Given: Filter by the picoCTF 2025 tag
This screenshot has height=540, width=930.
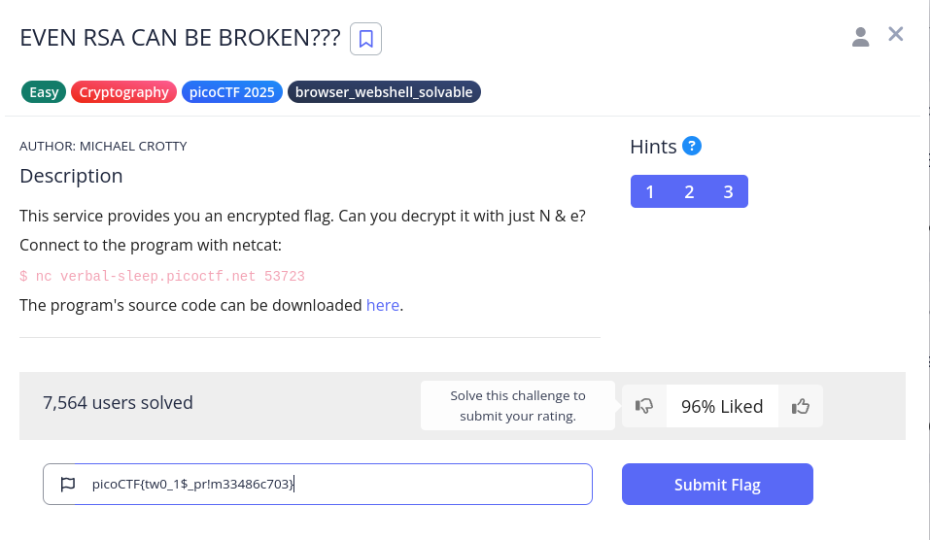Looking at the screenshot, I should click(x=232, y=93).
